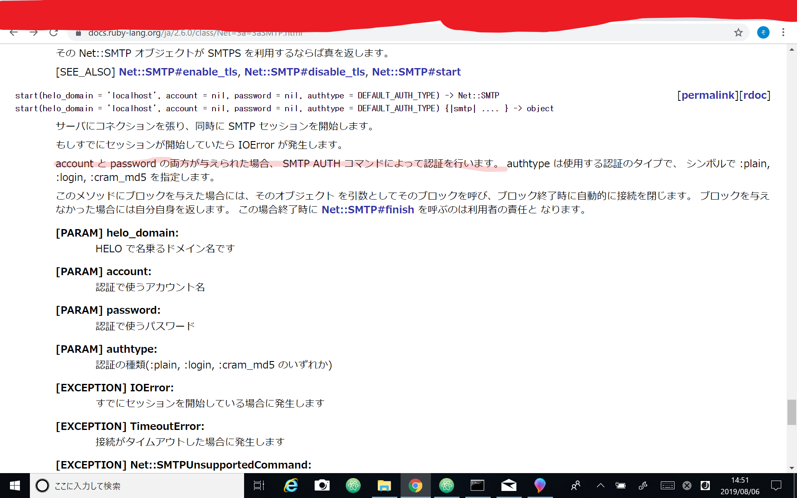Open the Camera app from the taskbar
This screenshot has width=797, height=498.
(322, 485)
